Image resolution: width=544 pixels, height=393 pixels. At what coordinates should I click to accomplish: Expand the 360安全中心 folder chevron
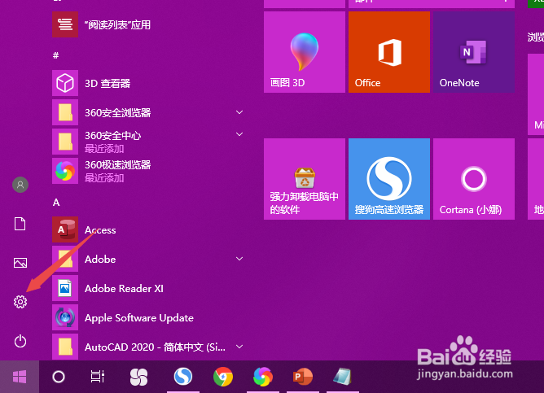click(x=239, y=134)
